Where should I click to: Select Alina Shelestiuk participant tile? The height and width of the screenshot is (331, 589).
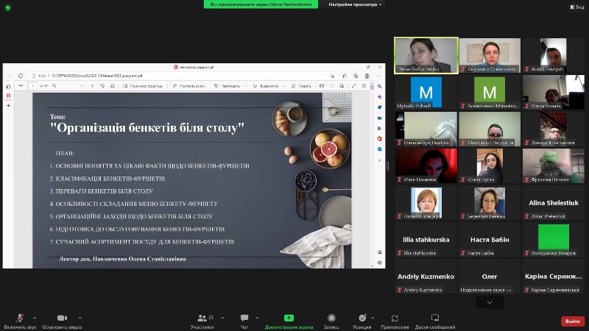554,203
